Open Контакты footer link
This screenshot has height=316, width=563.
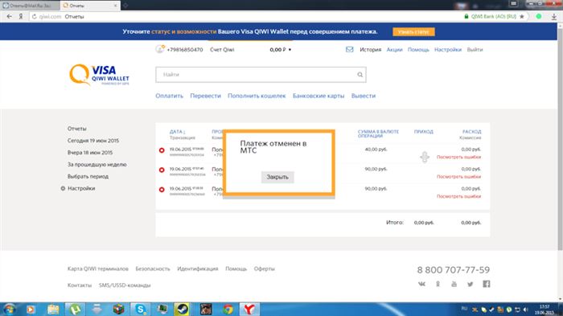click(80, 285)
